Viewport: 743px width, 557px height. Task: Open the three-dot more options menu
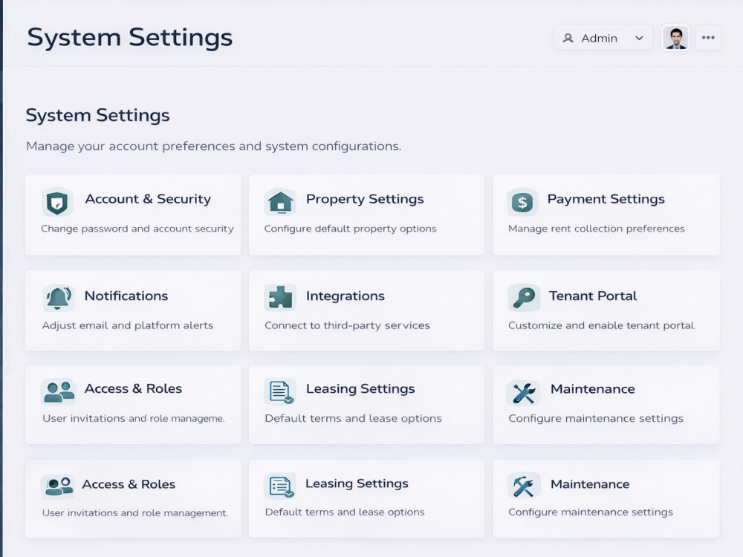pyautogui.click(x=708, y=38)
